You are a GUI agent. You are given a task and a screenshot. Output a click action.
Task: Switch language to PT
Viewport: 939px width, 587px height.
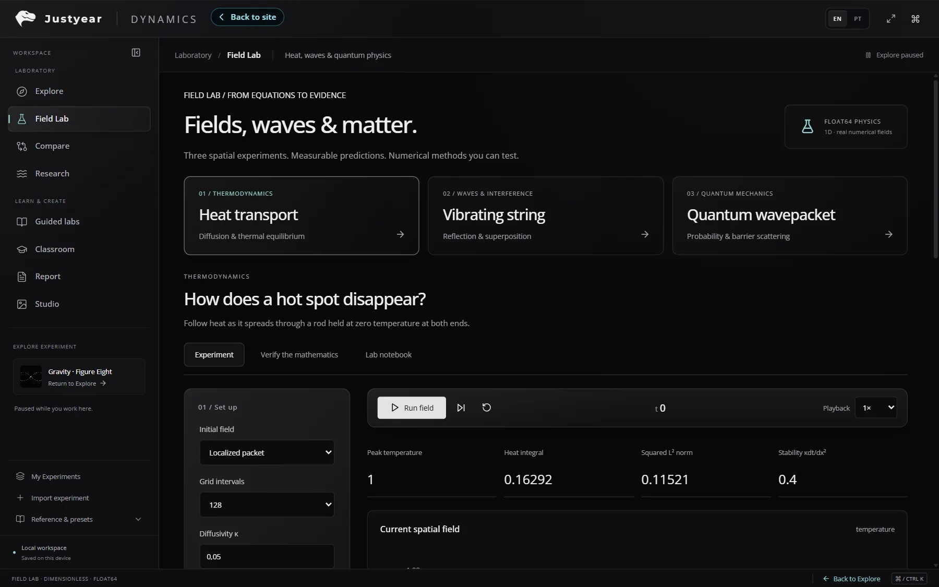(858, 19)
